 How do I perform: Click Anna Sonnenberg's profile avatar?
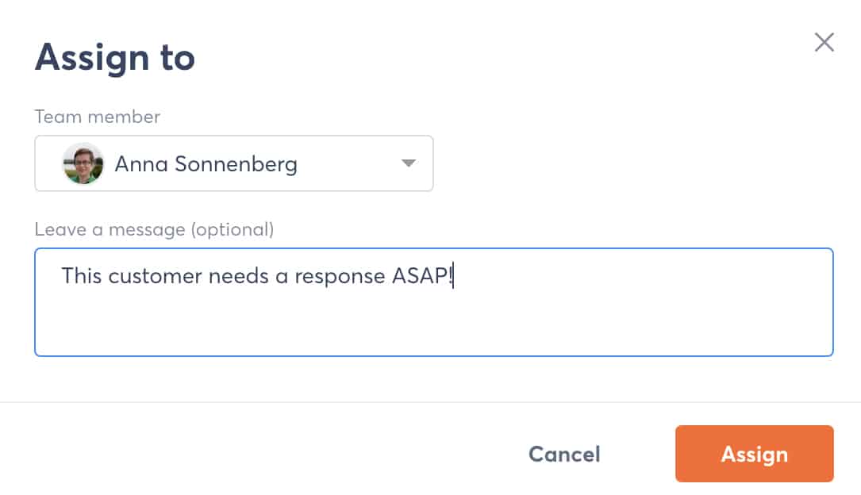coord(83,163)
